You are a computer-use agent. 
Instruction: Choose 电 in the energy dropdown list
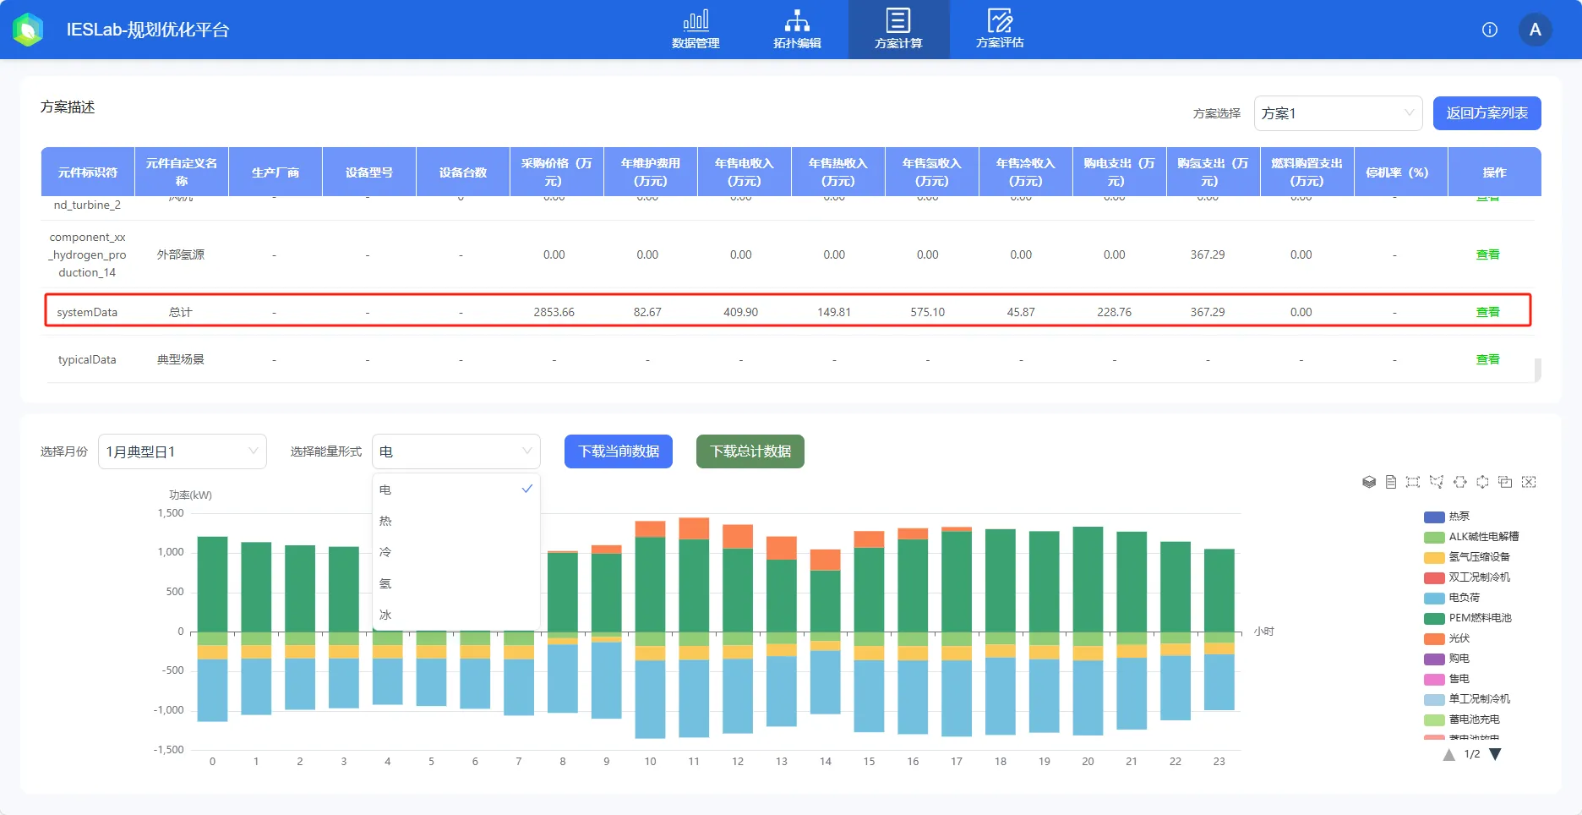[456, 490]
